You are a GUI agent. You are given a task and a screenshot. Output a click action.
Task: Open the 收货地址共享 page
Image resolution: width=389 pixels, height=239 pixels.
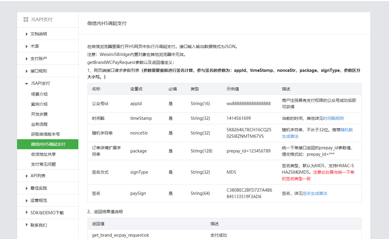pyautogui.click(x=43, y=155)
